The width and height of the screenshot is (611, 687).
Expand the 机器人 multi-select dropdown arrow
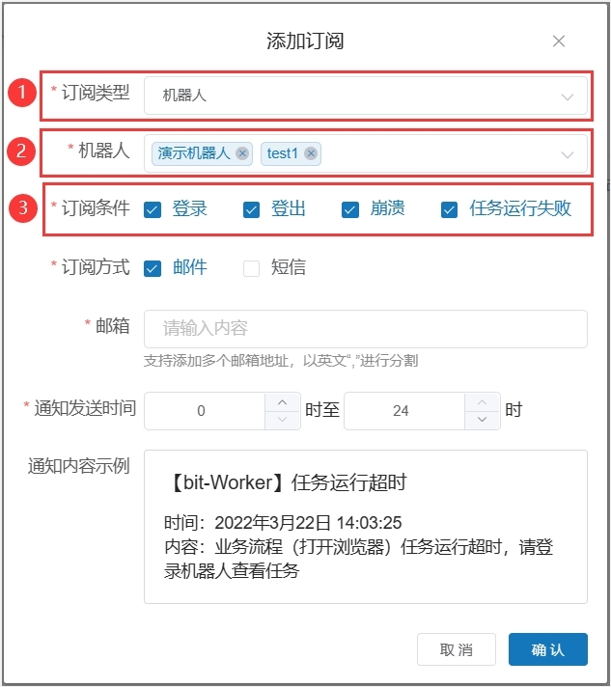pyautogui.click(x=568, y=154)
